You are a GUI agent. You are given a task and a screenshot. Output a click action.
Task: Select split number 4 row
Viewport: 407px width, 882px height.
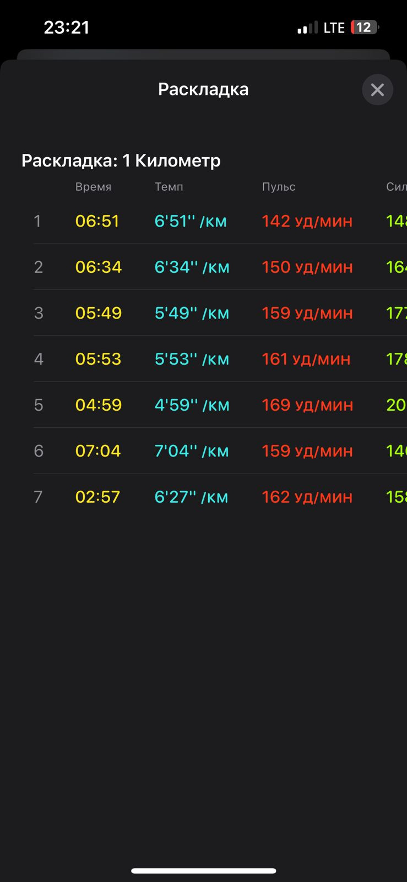point(220,359)
